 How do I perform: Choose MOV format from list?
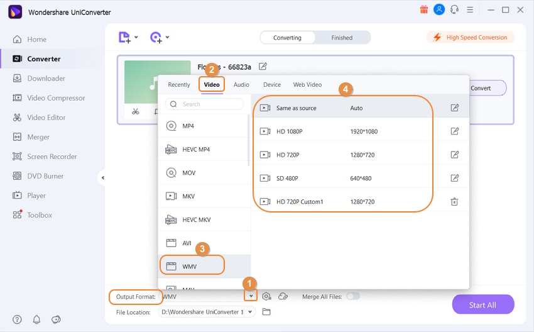pos(204,173)
